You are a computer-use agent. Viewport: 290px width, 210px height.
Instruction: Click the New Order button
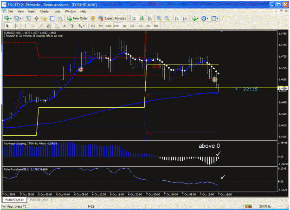coord(77,18)
